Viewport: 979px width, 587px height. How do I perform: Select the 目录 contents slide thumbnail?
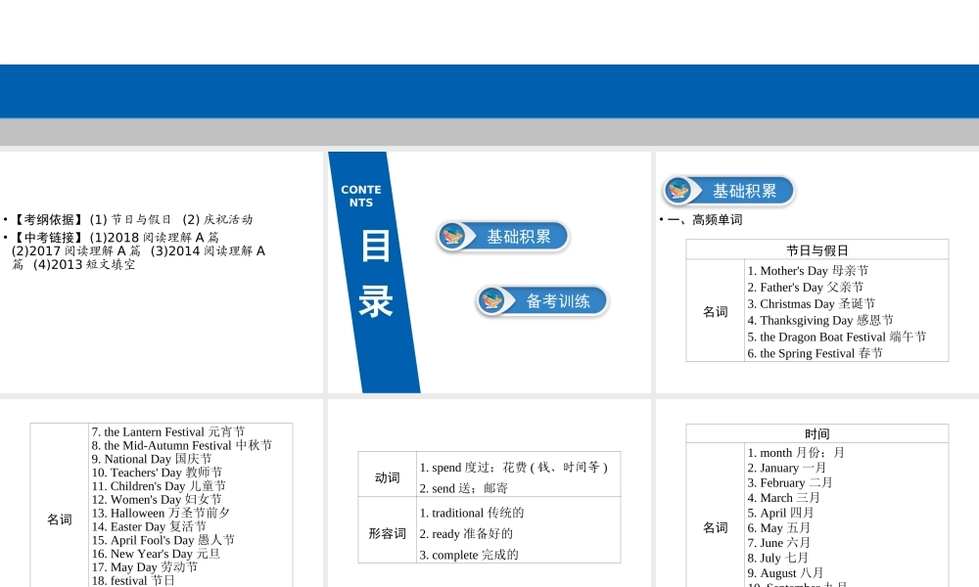coord(489,272)
